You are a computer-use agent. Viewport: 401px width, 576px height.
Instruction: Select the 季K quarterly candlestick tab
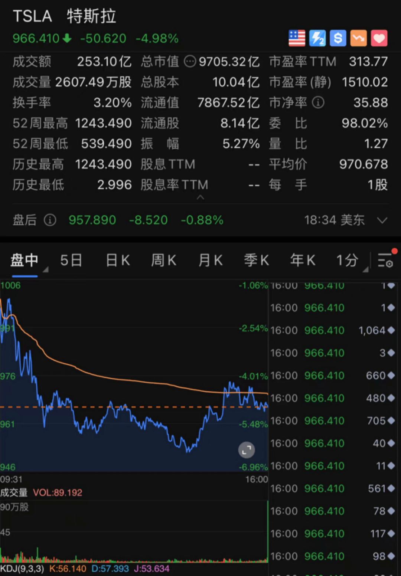(257, 260)
